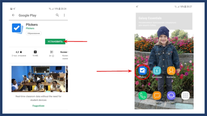Tap the Plickers developer name link

[x=30, y=29]
